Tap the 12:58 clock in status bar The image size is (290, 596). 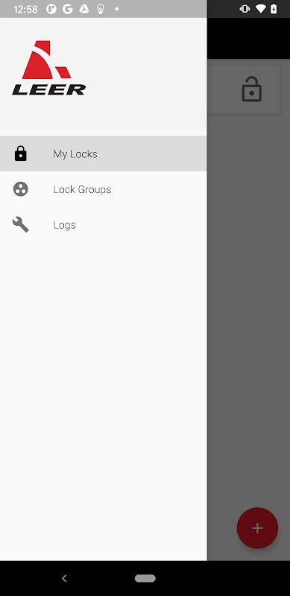25,9
